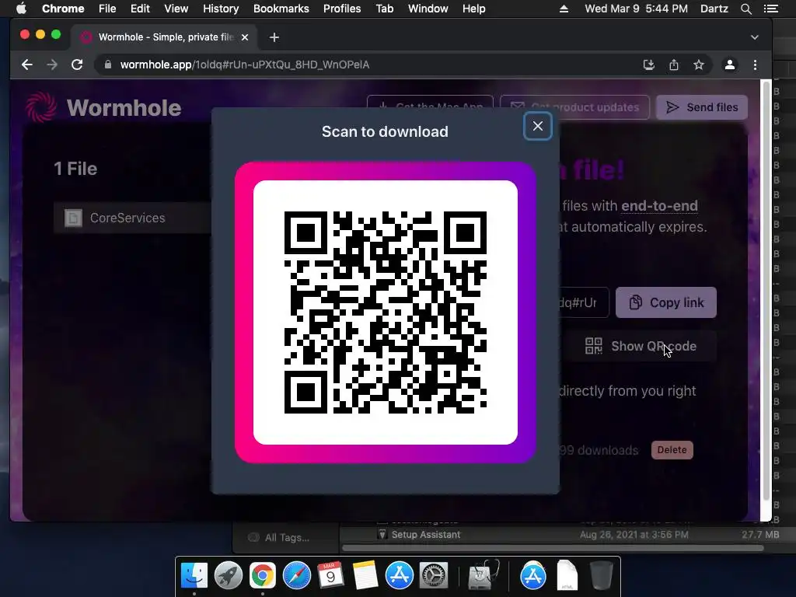Click the Finder window horizontal scrollbar
The width and height of the screenshot is (796, 597).
(553, 548)
